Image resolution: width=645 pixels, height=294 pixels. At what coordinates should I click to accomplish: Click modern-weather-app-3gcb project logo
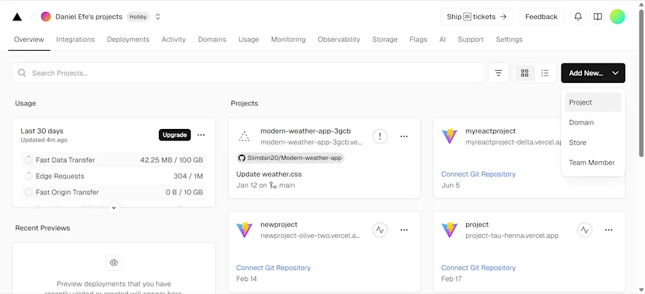[x=244, y=136]
